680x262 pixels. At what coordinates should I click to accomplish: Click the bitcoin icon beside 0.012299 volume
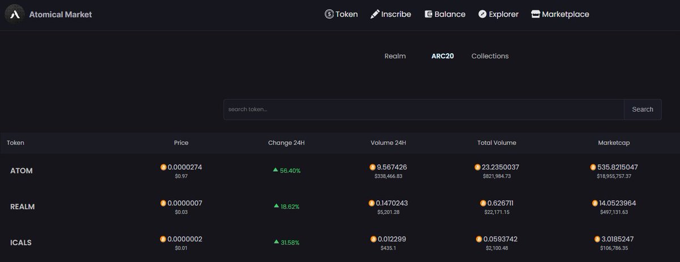pos(374,239)
